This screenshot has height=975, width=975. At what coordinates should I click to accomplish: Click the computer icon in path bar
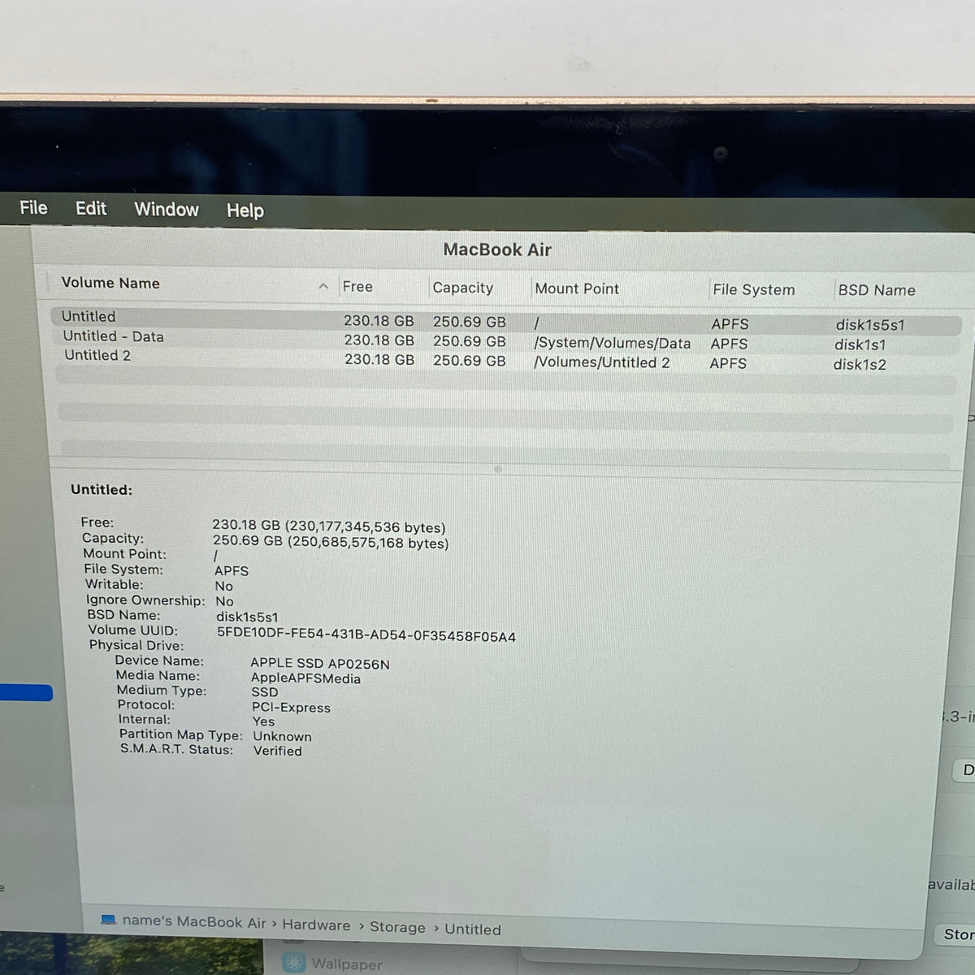point(108,920)
